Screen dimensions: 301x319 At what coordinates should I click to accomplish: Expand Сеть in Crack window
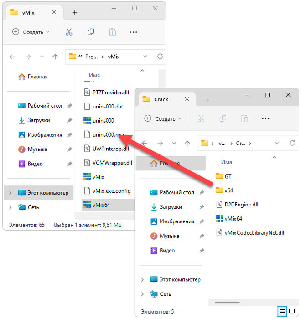click(142, 294)
